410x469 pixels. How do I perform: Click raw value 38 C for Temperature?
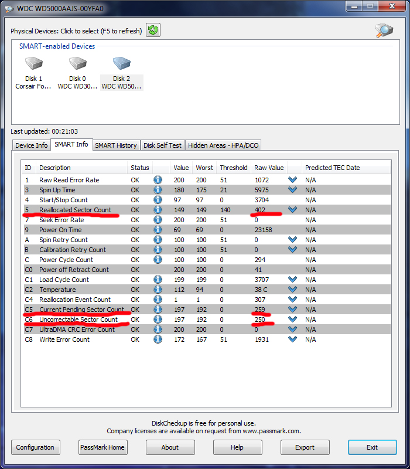point(261,290)
